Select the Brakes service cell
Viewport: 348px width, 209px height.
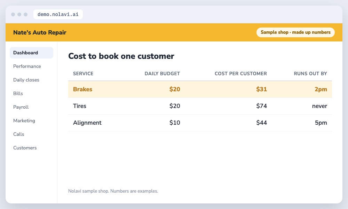click(82, 89)
